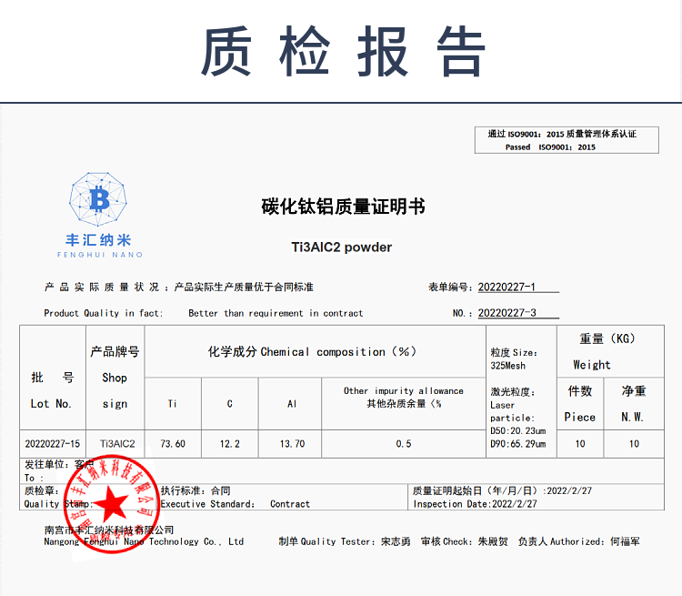This screenshot has width=682, height=596.
Task: Click the red company quality stamp
Action: 111,504
